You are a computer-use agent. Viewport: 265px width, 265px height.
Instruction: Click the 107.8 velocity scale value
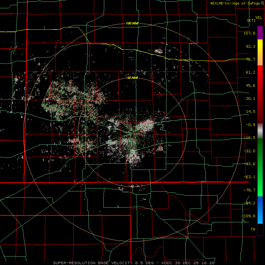[x=249, y=33]
